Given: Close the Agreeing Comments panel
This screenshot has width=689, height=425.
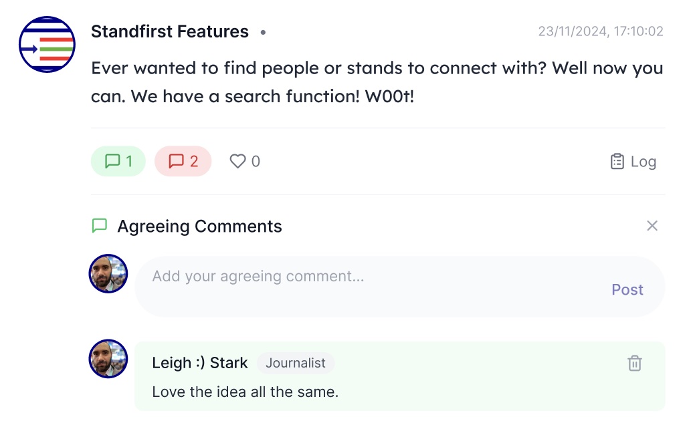Looking at the screenshot, I should click(x=652, y=226).
